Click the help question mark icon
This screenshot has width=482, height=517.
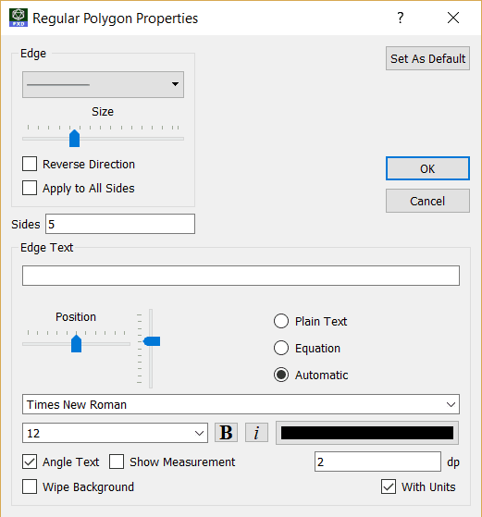(x=401, y=18)
